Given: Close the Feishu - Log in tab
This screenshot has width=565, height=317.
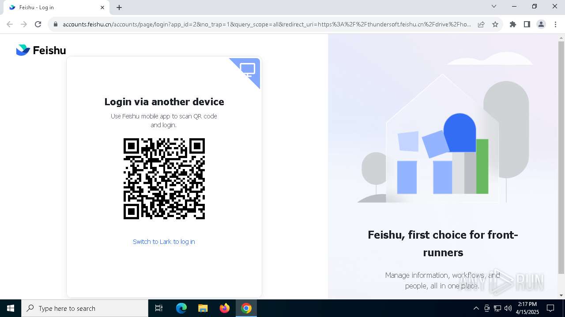Looking at the screenshot, I should (102, 7).
